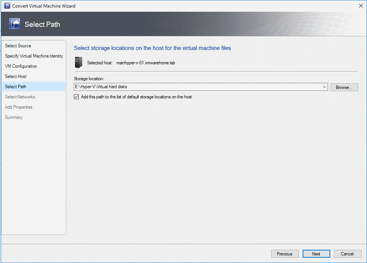
Task: Uncheck the add path to default storage locations checkbox
Action: coord(76,97)
